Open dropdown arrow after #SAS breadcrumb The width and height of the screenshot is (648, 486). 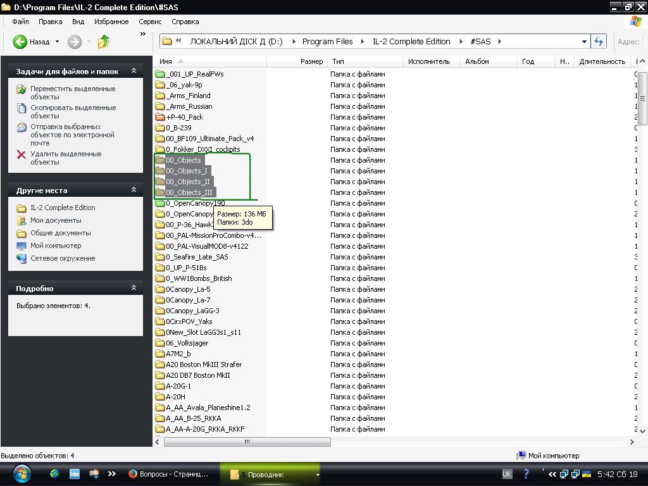500,41
